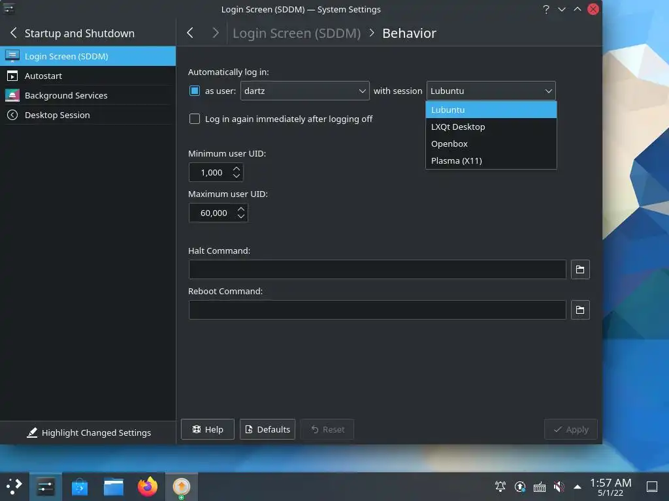This screenshot has height=501, width=669.
Task: Click the window help question mark icon
Action: [546, 9]
